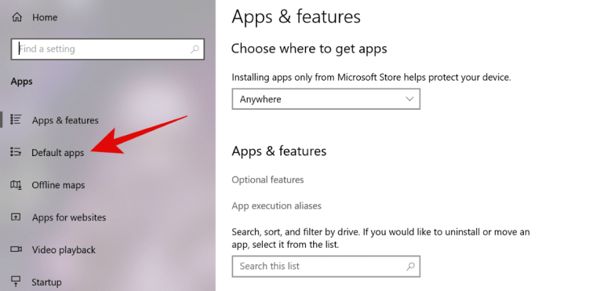Click the magnifier in Search this list

[x=410, y=266]
